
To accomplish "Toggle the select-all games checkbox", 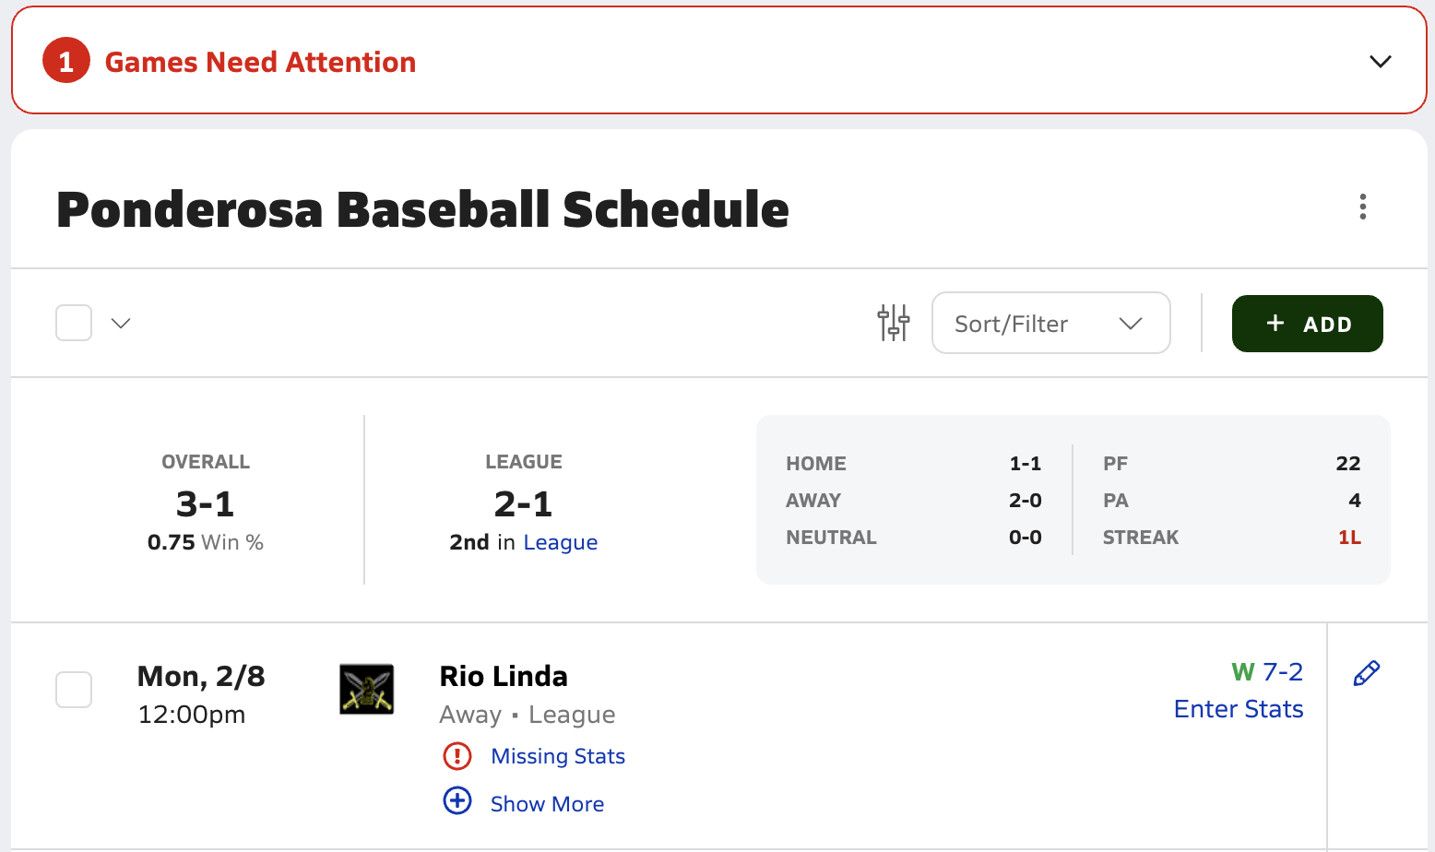I will pos(74,323).
